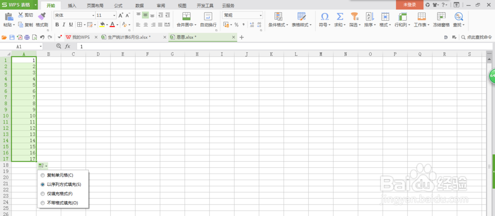Close the 恩恩.xlsx document tab
This screenshot has width=495, height=216.
tap(234, 37)
